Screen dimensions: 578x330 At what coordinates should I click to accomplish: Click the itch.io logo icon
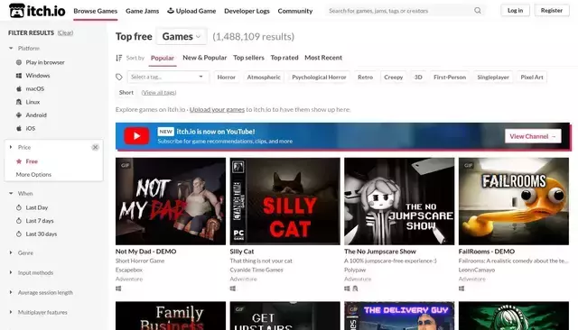(x=16, y=11)
